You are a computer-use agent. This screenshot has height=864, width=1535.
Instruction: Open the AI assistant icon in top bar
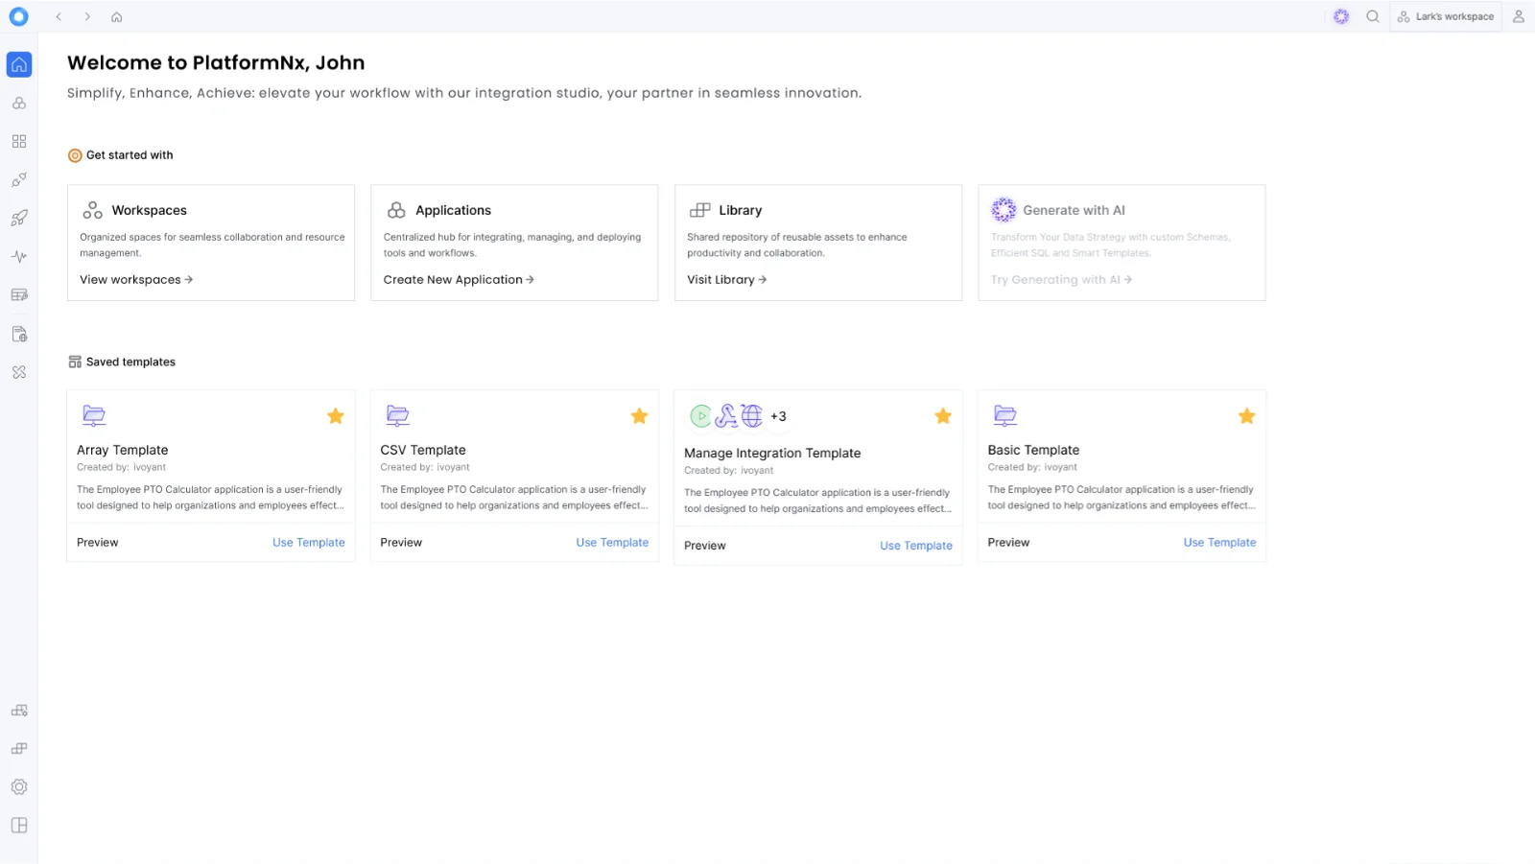point(1341,16)
